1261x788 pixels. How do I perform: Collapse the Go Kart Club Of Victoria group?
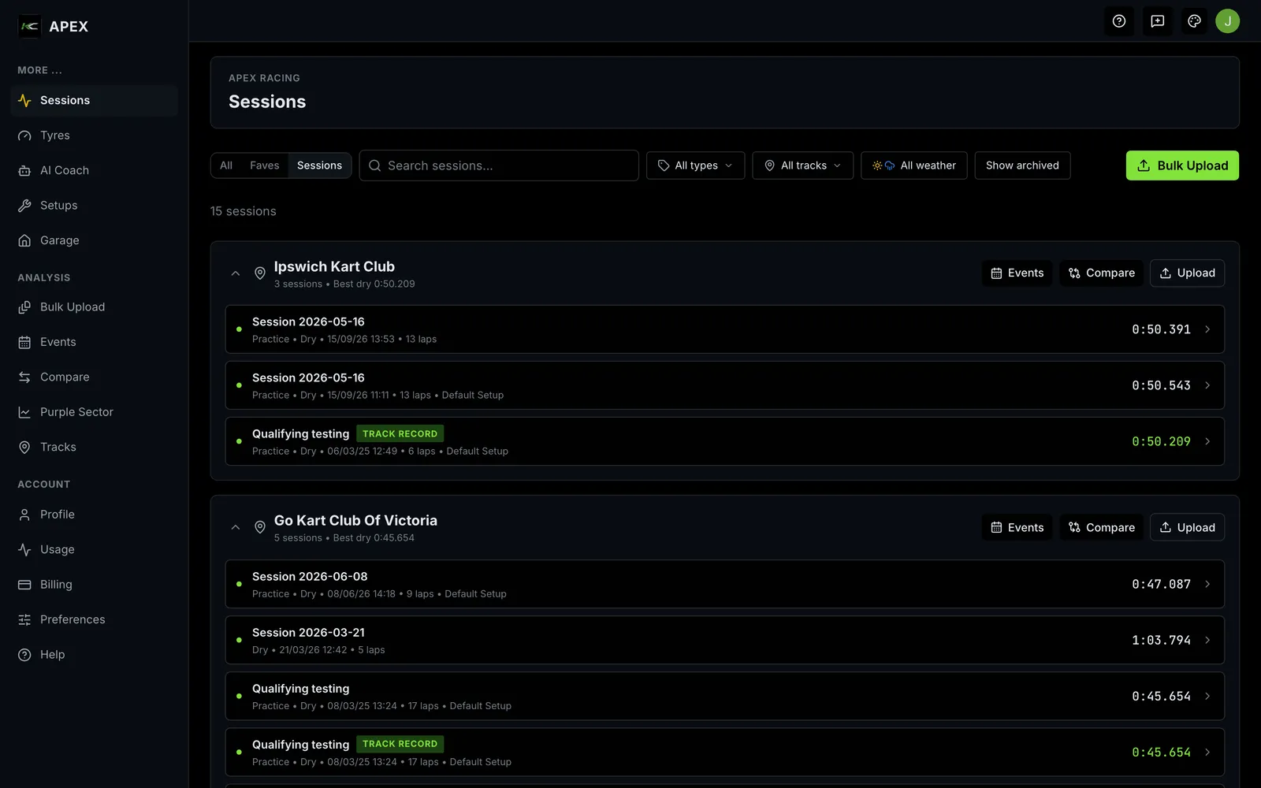[236, 527]
